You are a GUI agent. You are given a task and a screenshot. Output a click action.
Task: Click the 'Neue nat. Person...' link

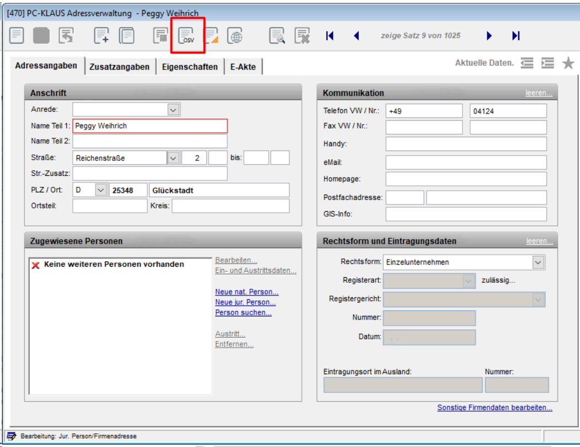coord(247,292)
